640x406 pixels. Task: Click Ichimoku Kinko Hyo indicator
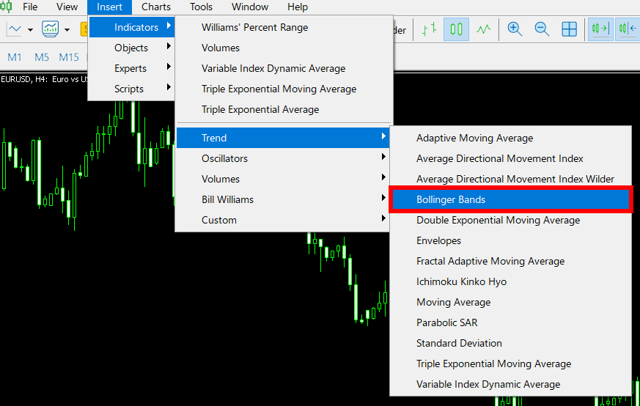click(x=461, y=281)
